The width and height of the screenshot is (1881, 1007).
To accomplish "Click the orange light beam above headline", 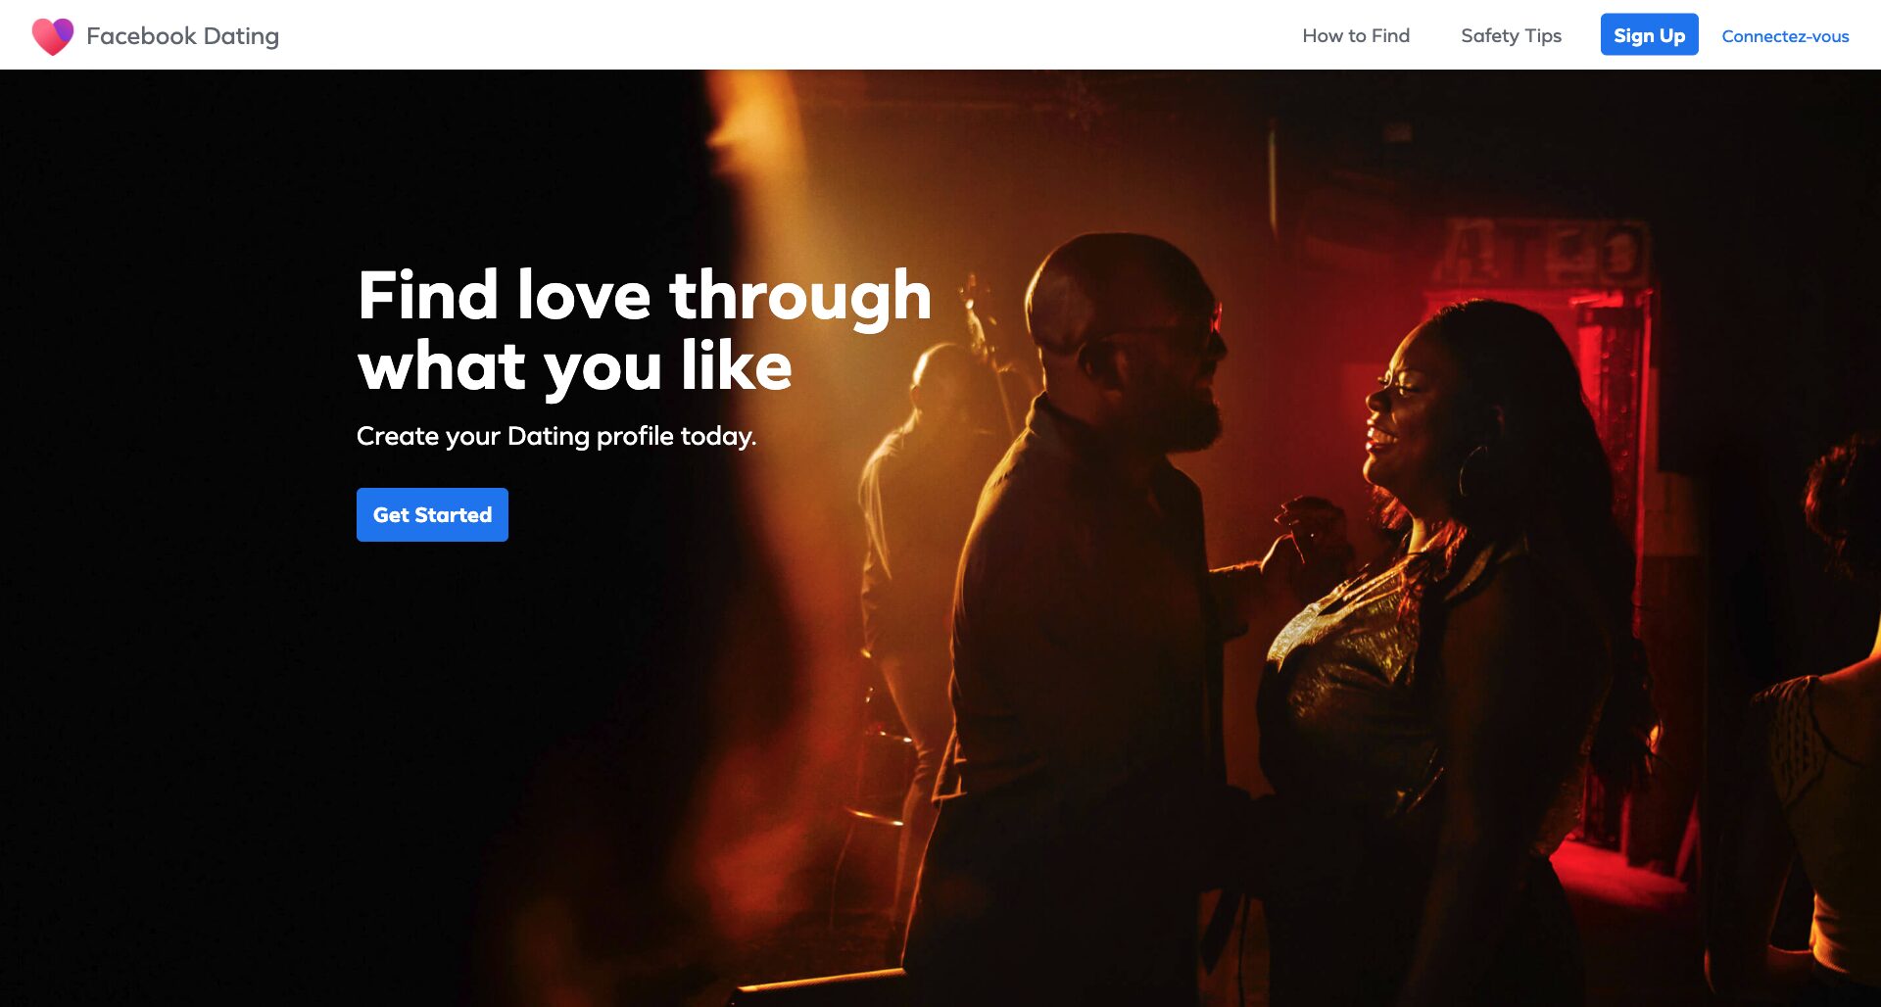I will coord(754,157).
